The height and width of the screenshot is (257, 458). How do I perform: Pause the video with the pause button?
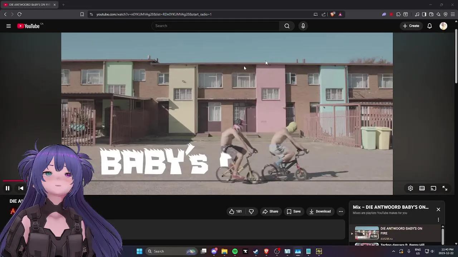(8, 188)
